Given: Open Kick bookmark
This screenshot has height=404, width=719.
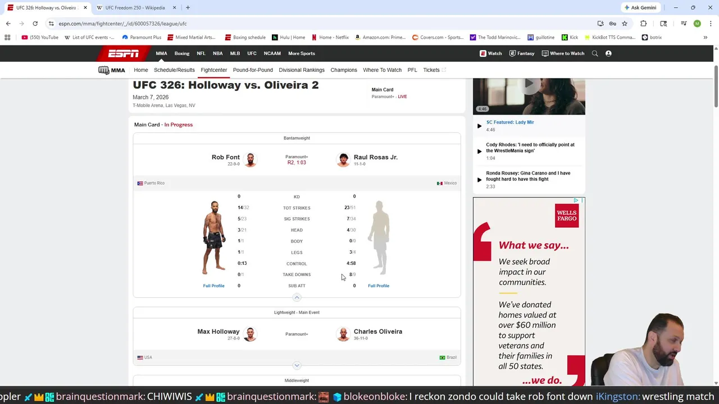Looking at the screenshot, I should tap(570, 38).
